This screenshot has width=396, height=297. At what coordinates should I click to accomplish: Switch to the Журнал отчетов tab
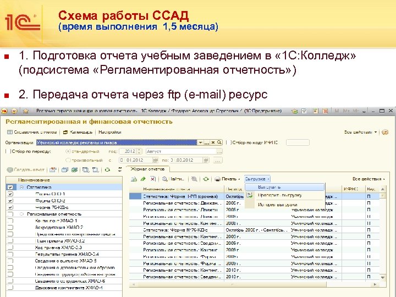click(x=147, y=169)
